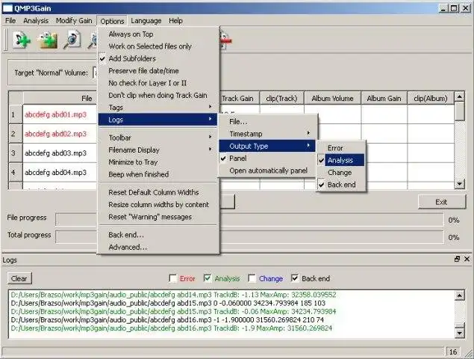
Task: Open Back end… settings from Options menu
Action: click(x=158, y=235)
